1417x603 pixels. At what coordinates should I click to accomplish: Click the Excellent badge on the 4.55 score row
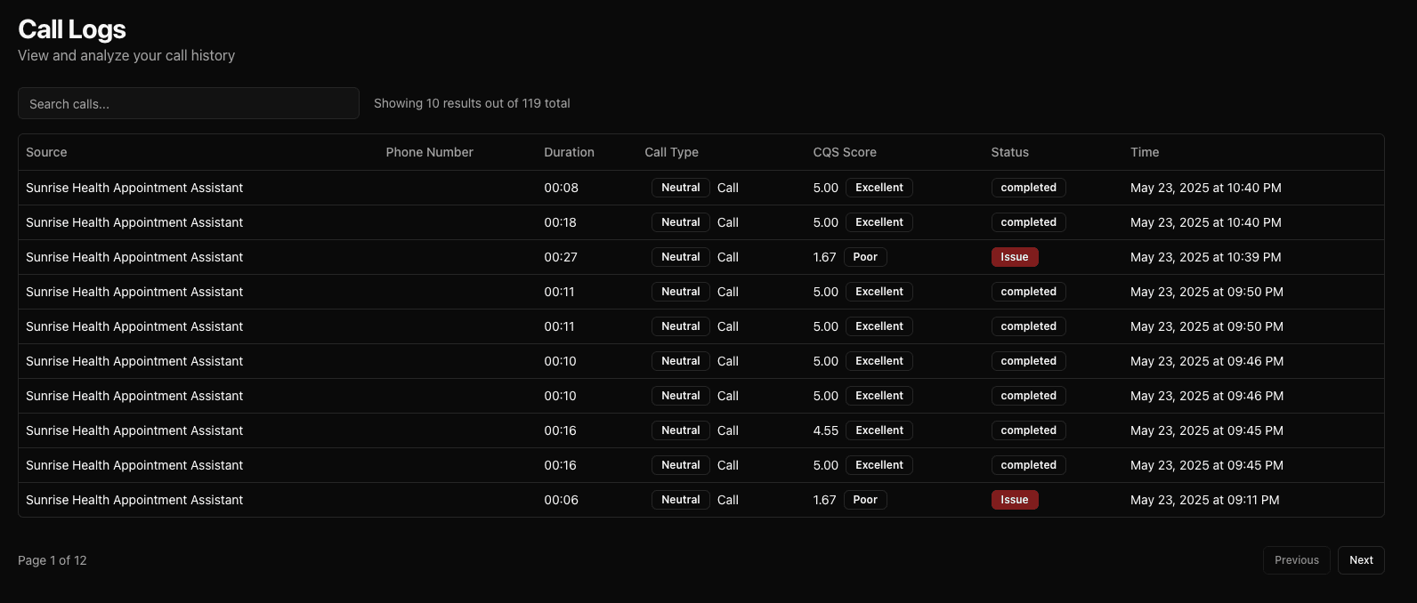click(879, 430)
